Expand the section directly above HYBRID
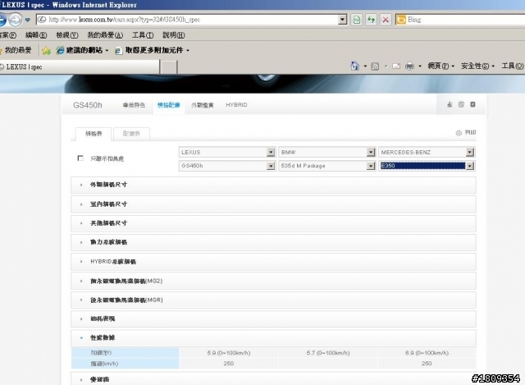525x385 pixels. 273,242
